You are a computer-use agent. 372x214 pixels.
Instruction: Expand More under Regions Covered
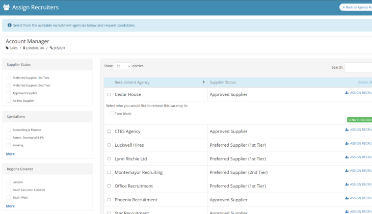(x=10, y=206)
